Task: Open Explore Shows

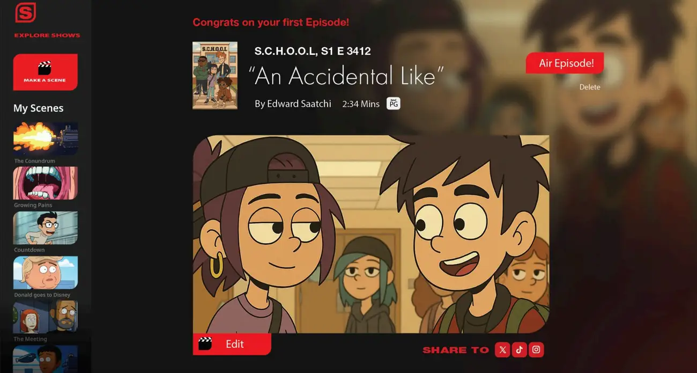Action: point(47,35)
